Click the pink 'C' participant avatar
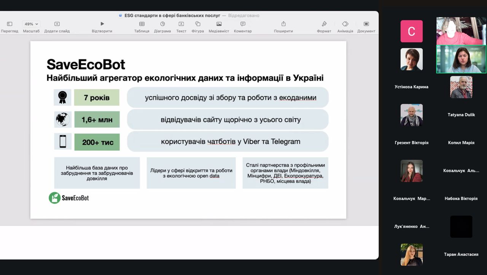The height and width of the screenshot is (275, 487). 411,31
